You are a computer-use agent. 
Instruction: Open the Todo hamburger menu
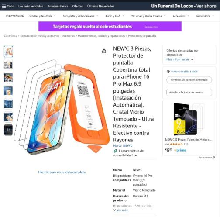(x=8, y=6)
